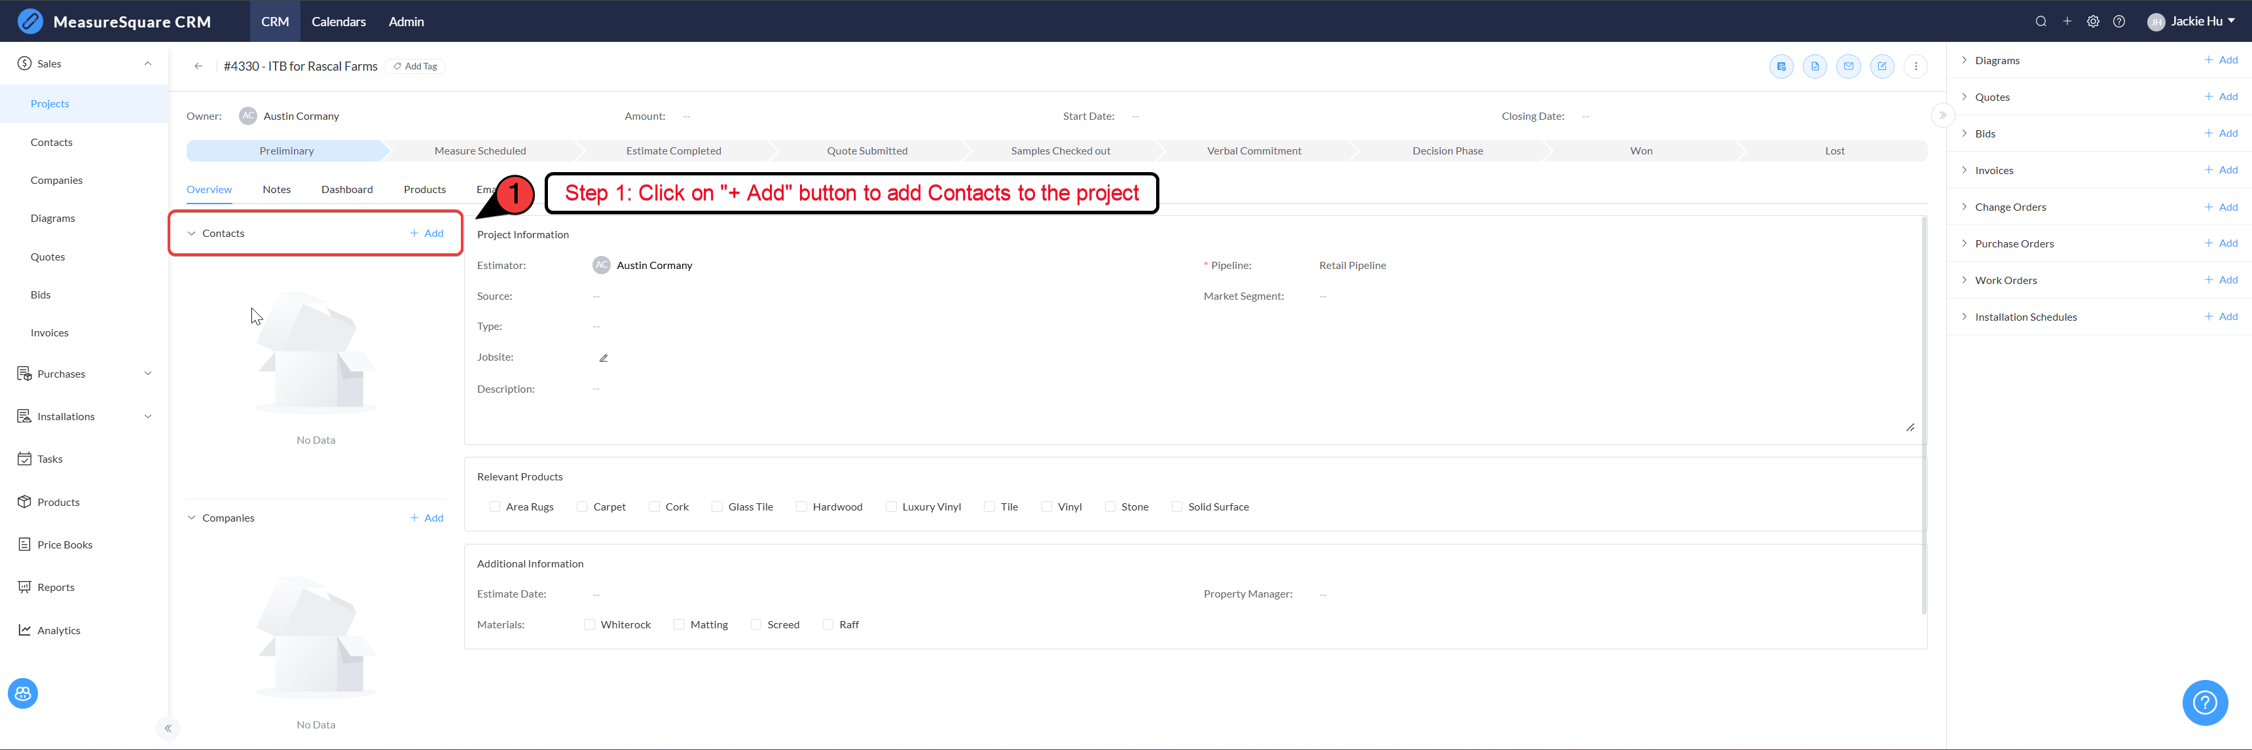Click the Add Tag button
Viewport: 2252px width, 750px height.
point(415,67)
